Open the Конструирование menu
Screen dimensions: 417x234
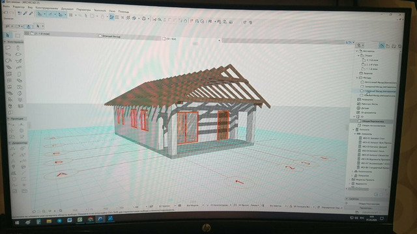coord(46,8)
